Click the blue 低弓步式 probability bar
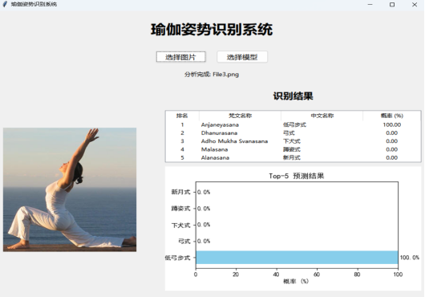This screenshot has width=425, height=297. [297, 258]
